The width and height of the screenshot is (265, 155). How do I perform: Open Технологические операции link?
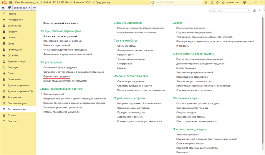(131, 59)
